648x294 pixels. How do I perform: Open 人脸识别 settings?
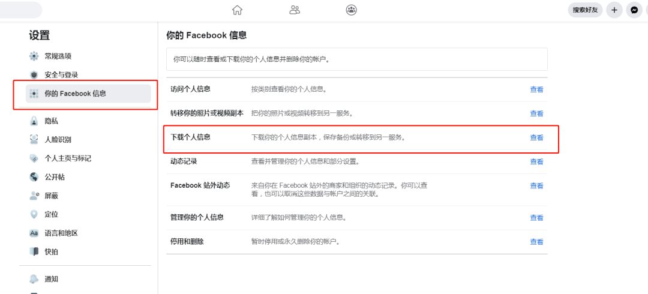click(x=58, y=139)
